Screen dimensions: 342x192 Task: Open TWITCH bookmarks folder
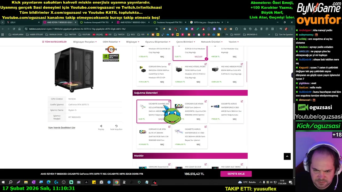[x=119, y=34]
